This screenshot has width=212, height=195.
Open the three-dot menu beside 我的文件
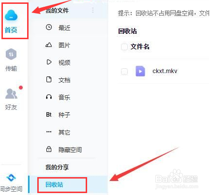click(93, 10)
